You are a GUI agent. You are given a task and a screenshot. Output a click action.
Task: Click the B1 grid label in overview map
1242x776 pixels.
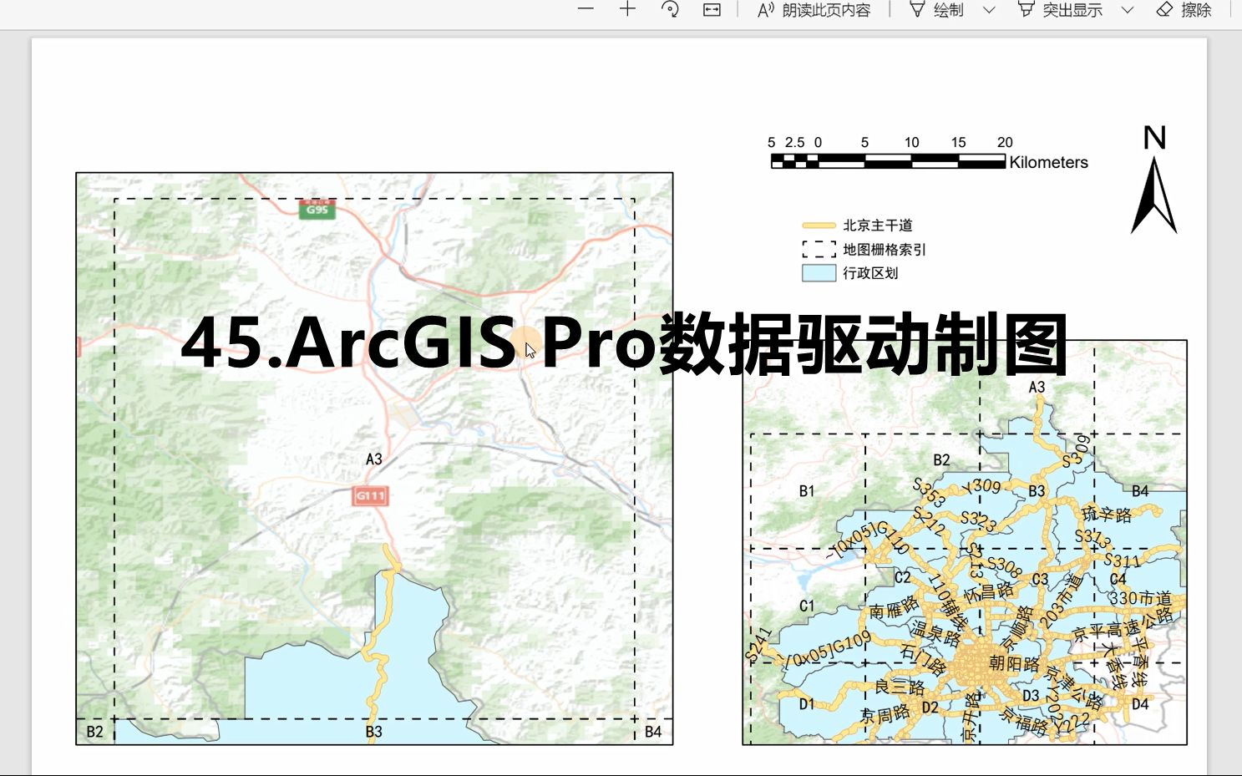click(x=807, y=491)
